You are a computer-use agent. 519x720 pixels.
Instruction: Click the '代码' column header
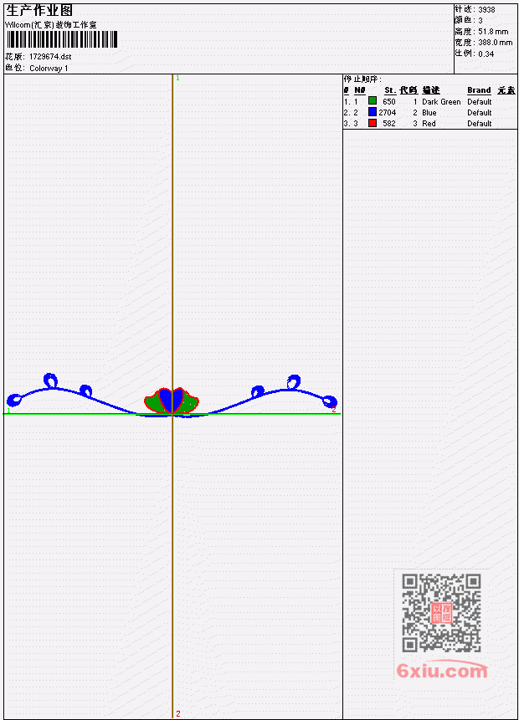[409, 90]
